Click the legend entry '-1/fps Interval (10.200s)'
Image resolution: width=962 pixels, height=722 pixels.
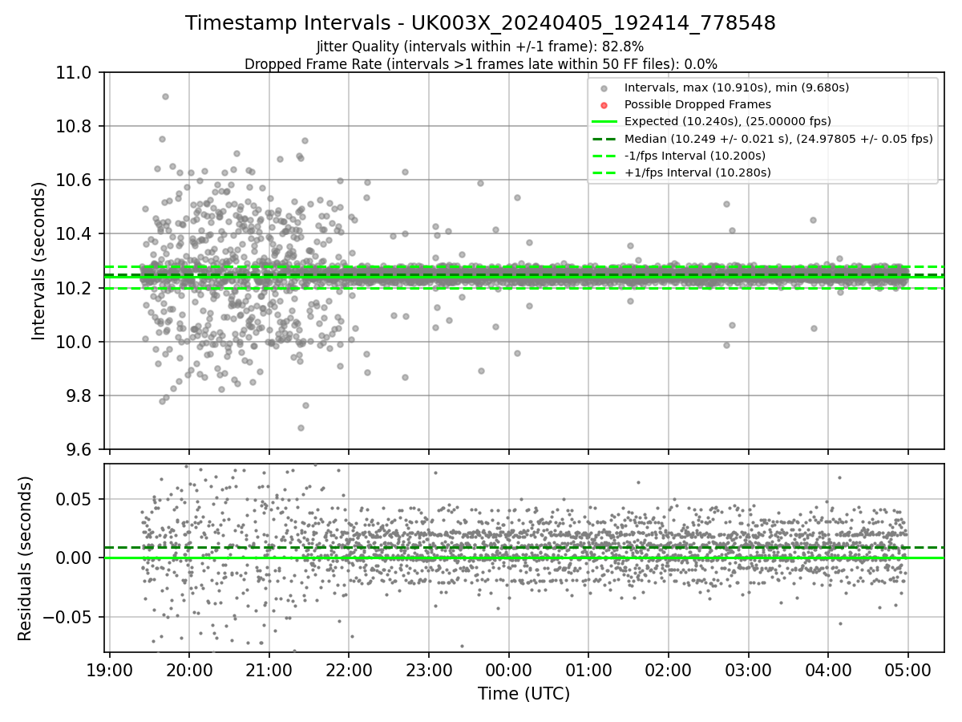(694, 156)
